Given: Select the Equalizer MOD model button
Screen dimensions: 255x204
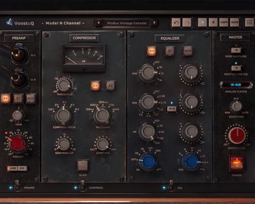Looking at the screenshot, I should pos(188,50).
